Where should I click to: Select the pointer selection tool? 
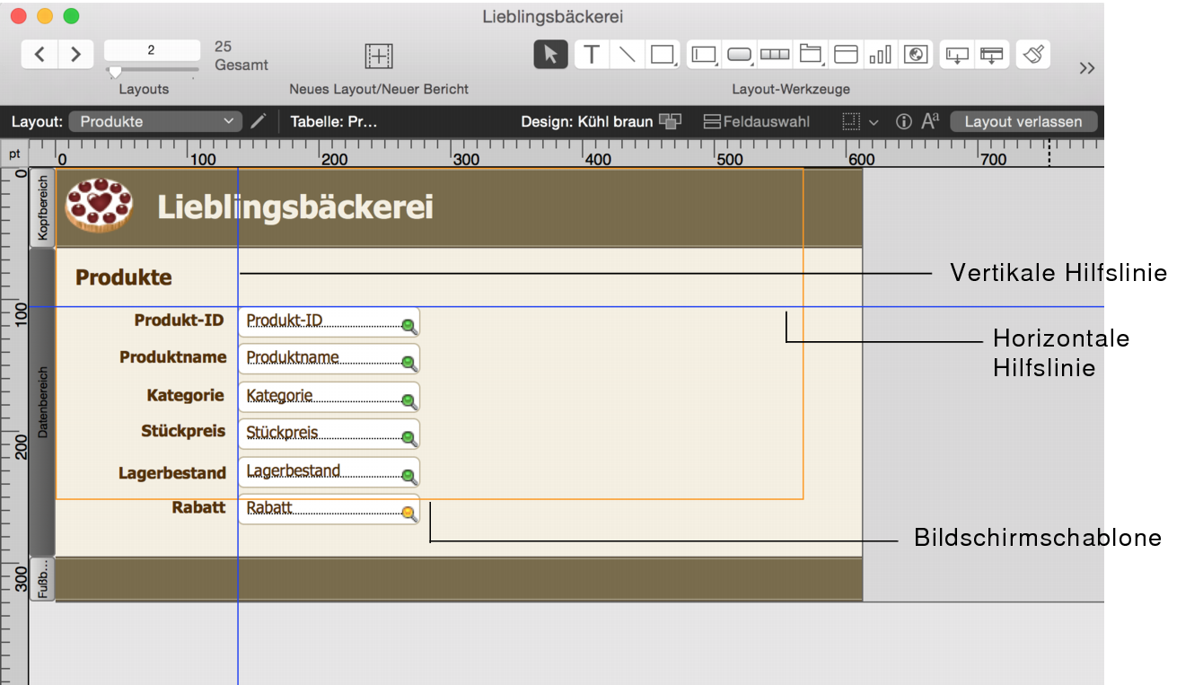pos(550,54)
